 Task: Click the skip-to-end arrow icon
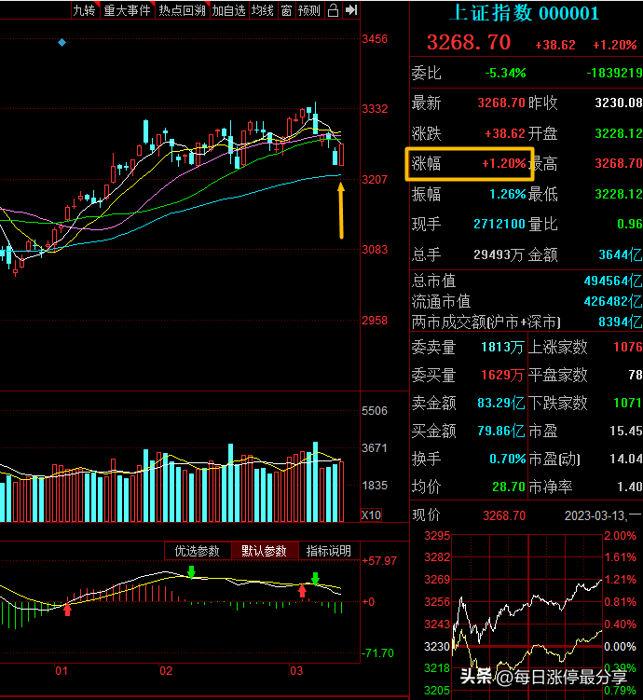point(350,10)
